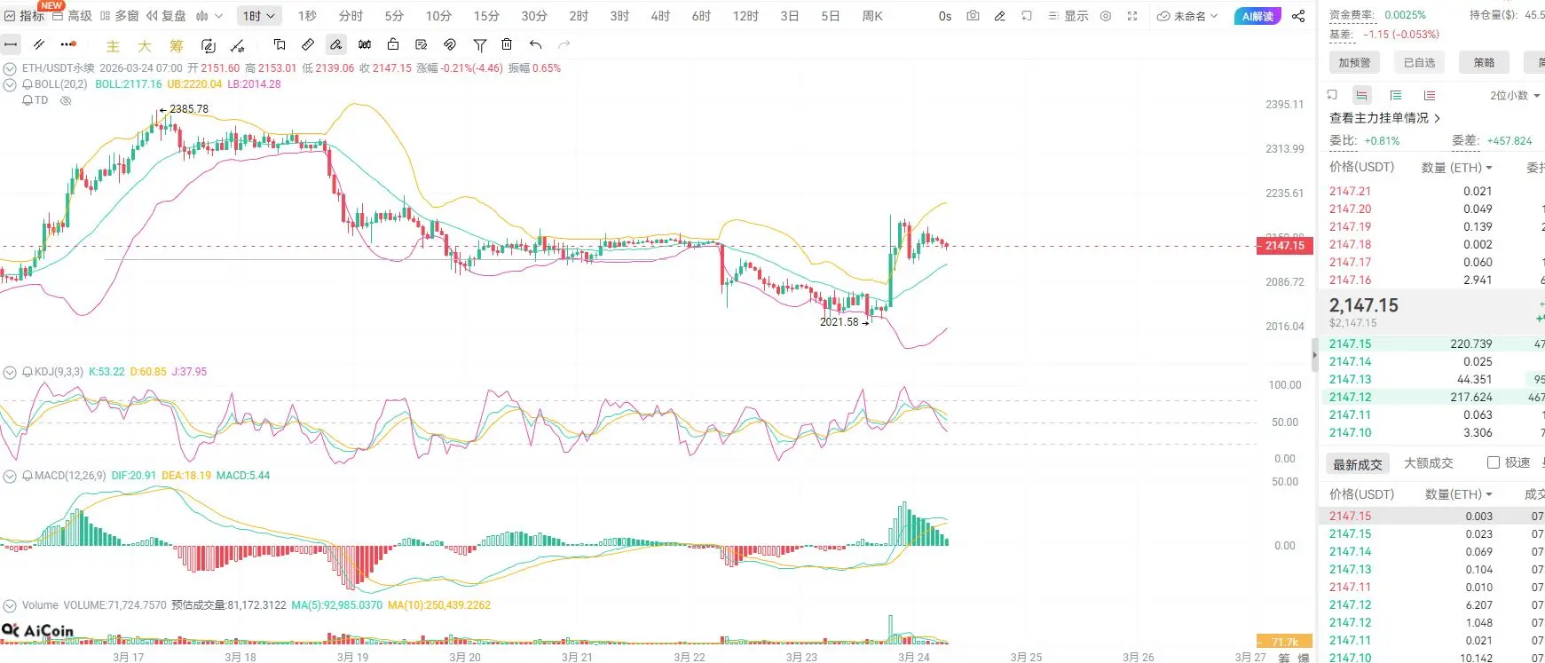
Task: Toggle the 筹 chip distribution indicator
Action: click(177, 46)
